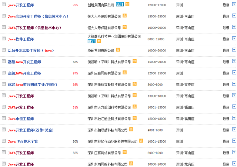Open the 后台开发高级工程师(java) job link
Screen dimensions: 237x167
point(31,51)
